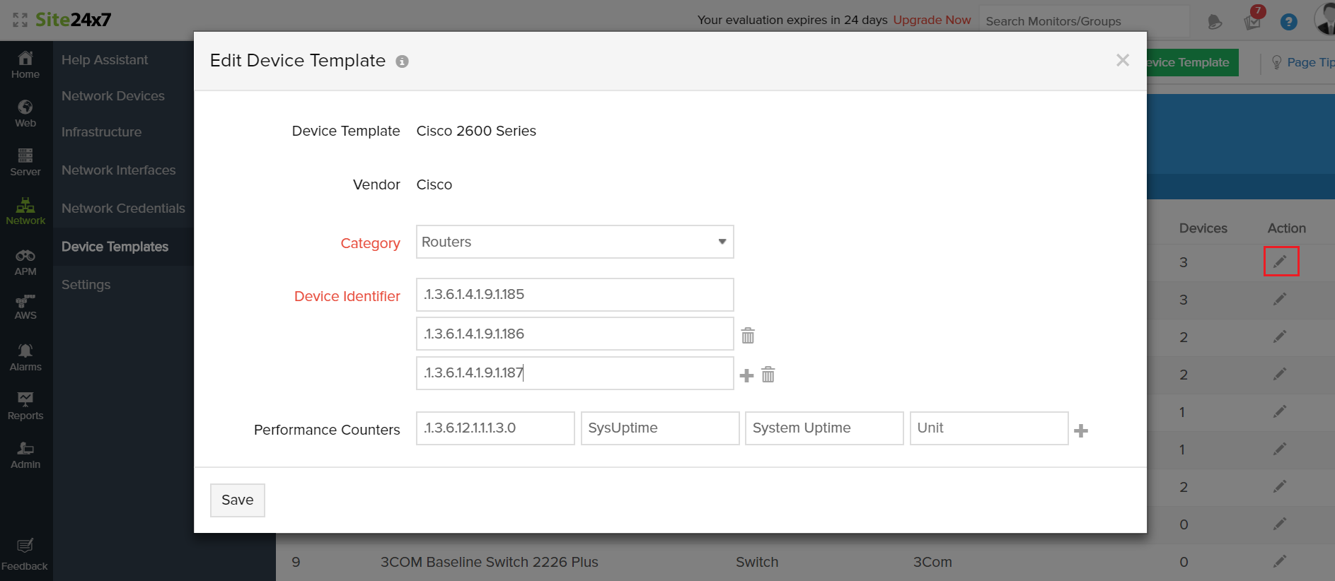This screenshot has height=581, width=1335.
Task: Edit the template in the row with 0 devices above 3COM
Action: (x=1280, y=524)
